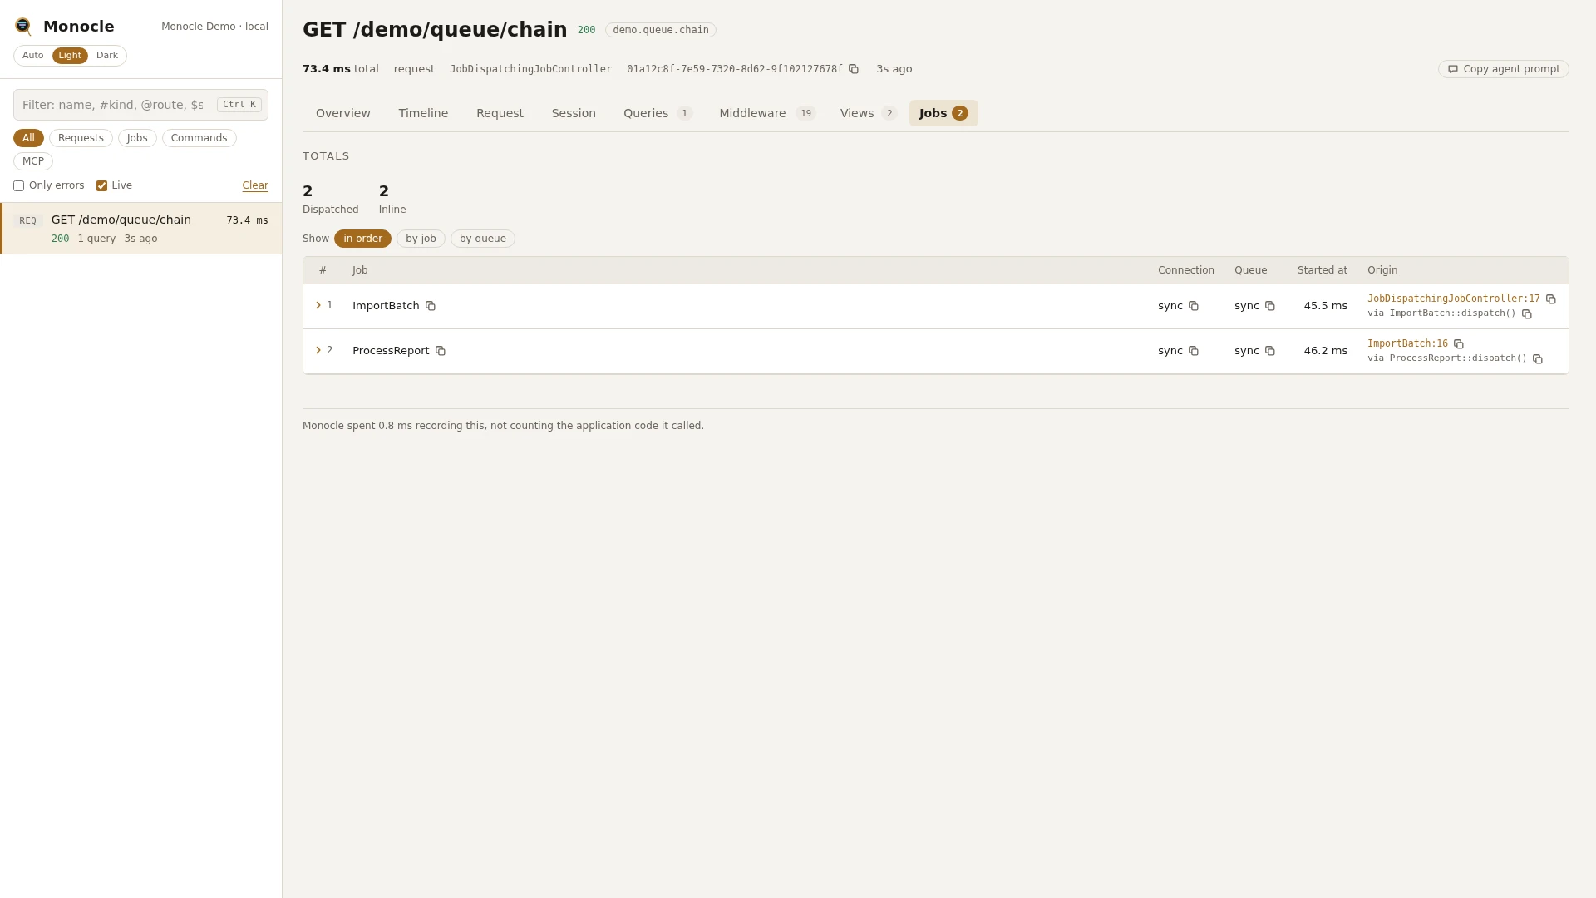This screenshot has width=1596, height=898.
Task: Copy the ProcessReport job name
Action: (x=441, y=351)
